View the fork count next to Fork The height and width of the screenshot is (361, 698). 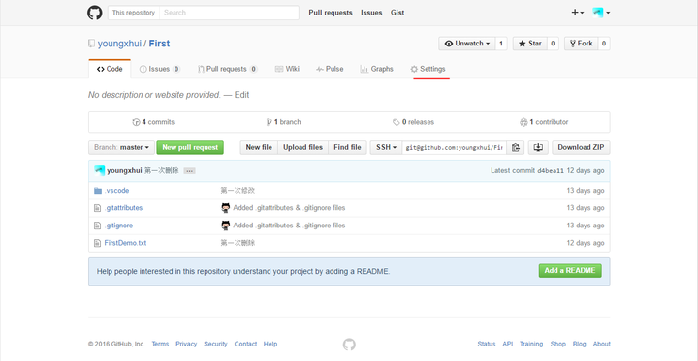(x=604, y=44)
